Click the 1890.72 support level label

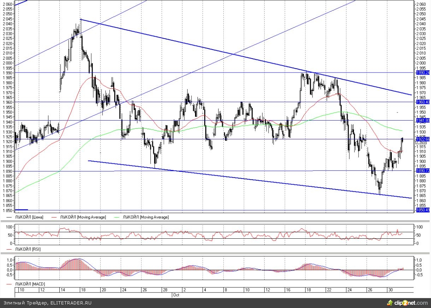click(x=423, y=171)
